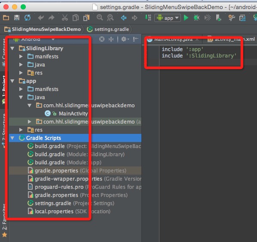Open the project panel gear menu
Viewport: 257px width, 242px height.
(x=125, y=39)
